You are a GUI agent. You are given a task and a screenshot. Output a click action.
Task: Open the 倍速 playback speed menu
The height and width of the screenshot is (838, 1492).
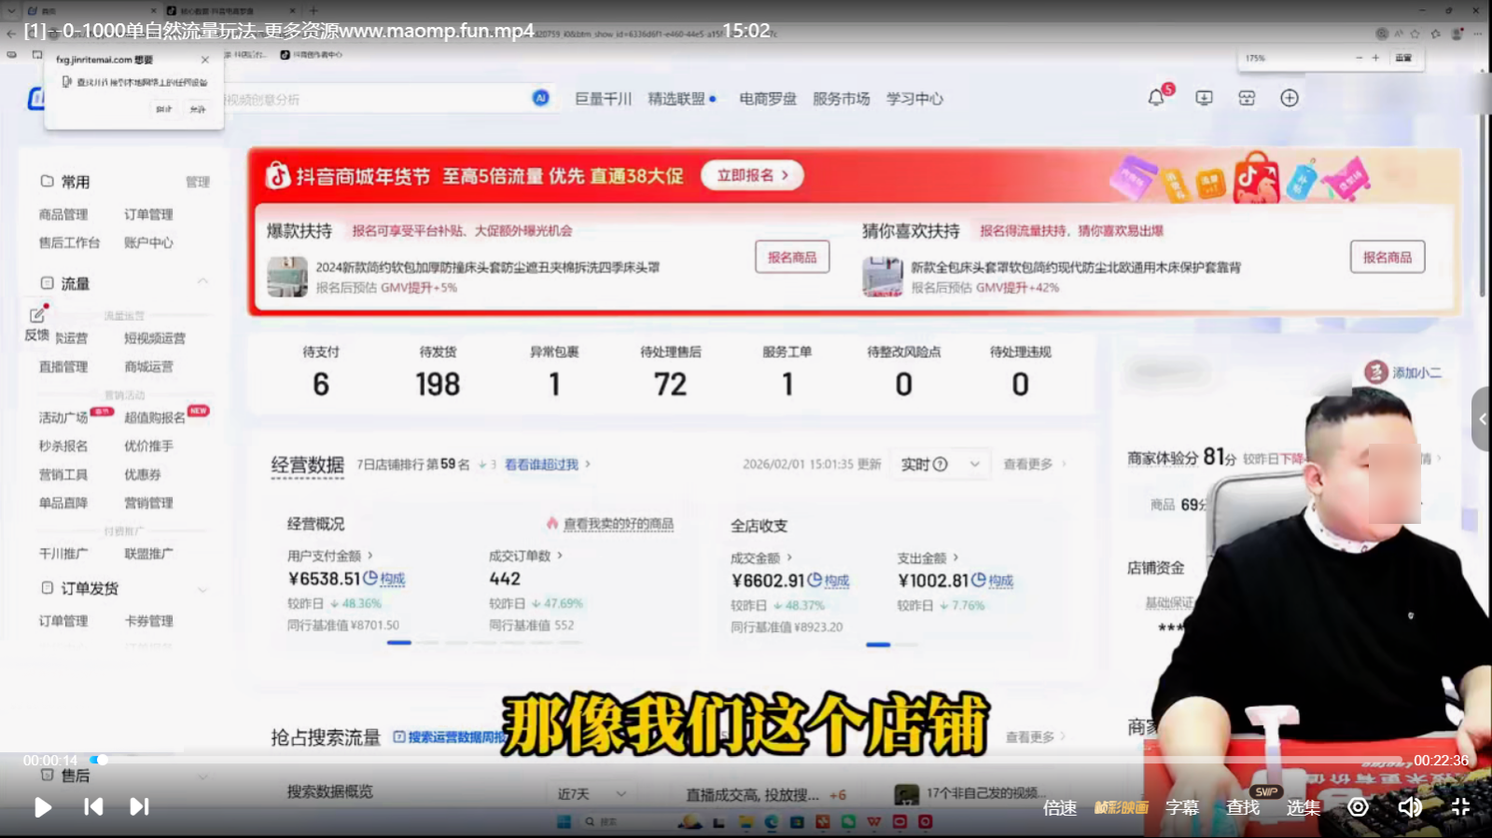tap(1060, 808)
